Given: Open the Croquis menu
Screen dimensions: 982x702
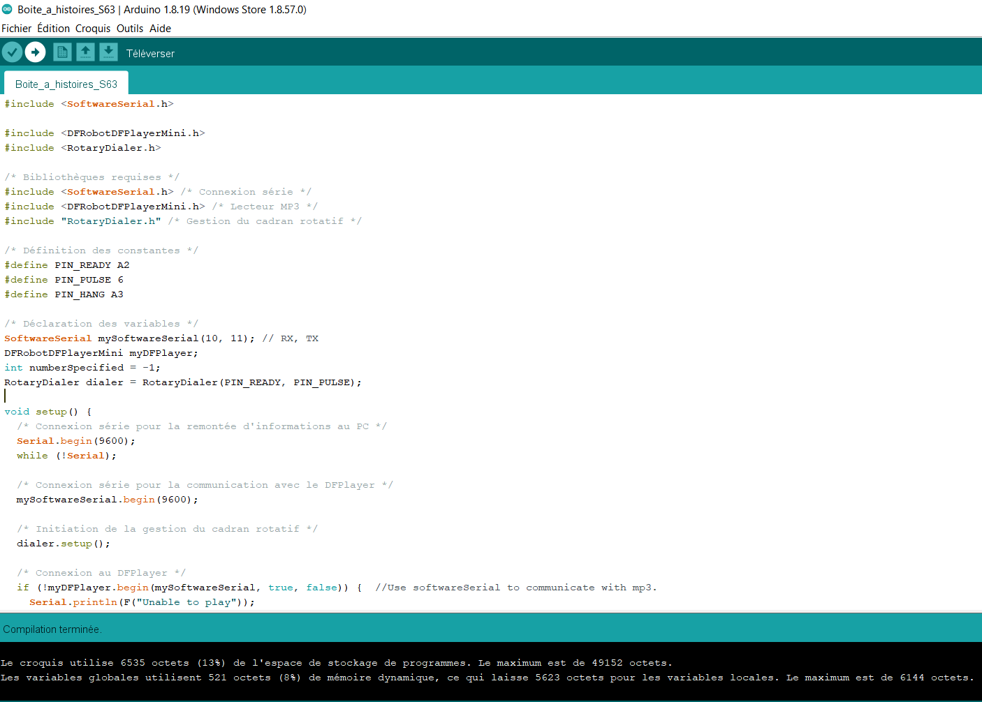Looking at the screenshot, I should [93, 29].
